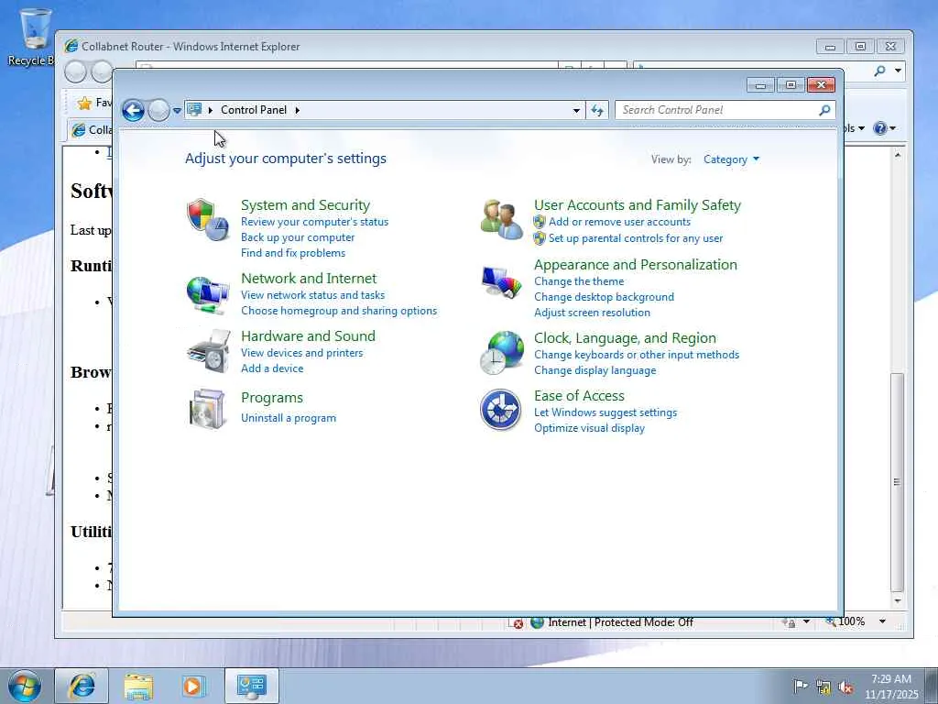The width and height of the screenshot is (938, 704).
Task: Open System and Security shield icon
Action: tap(208, 220)
